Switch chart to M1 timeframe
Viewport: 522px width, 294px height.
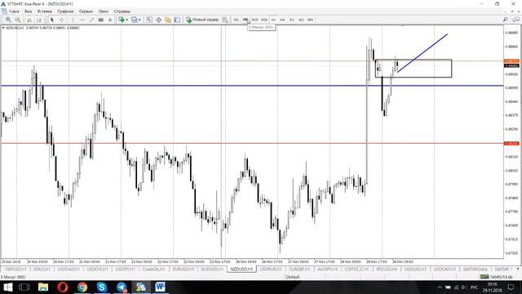tap(236, 20)
